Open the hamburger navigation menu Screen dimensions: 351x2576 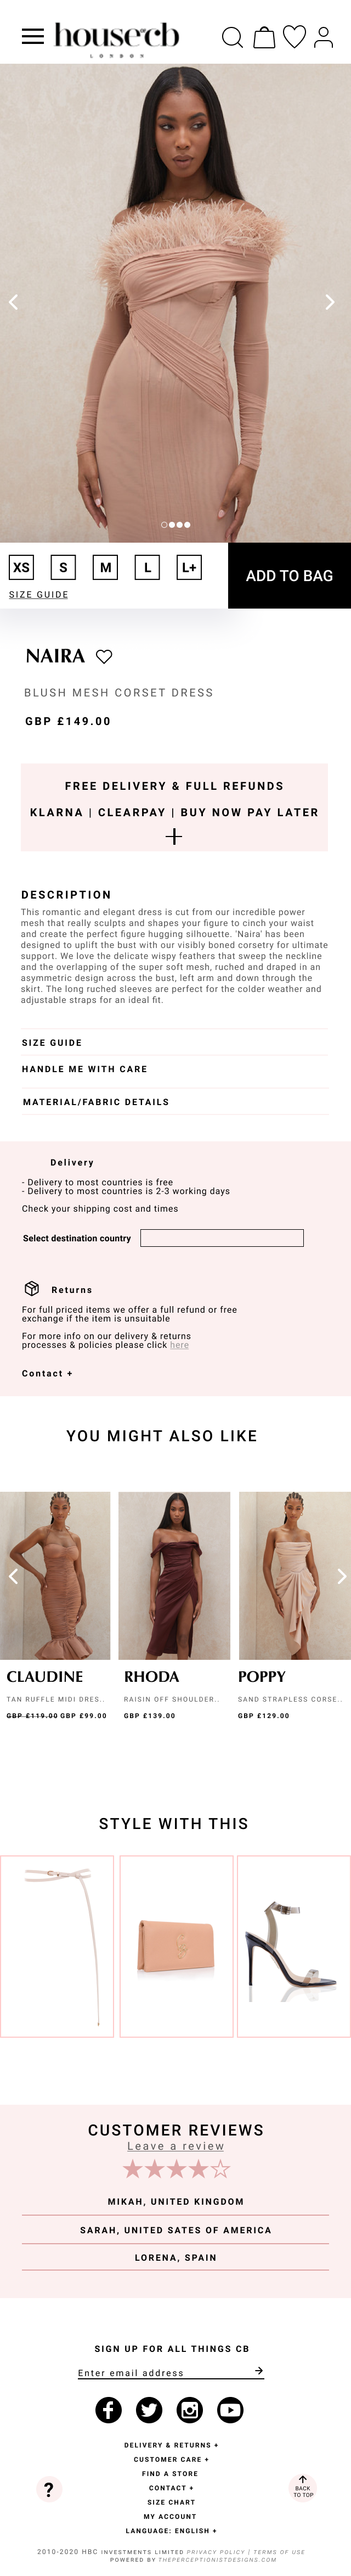(33, 37)
